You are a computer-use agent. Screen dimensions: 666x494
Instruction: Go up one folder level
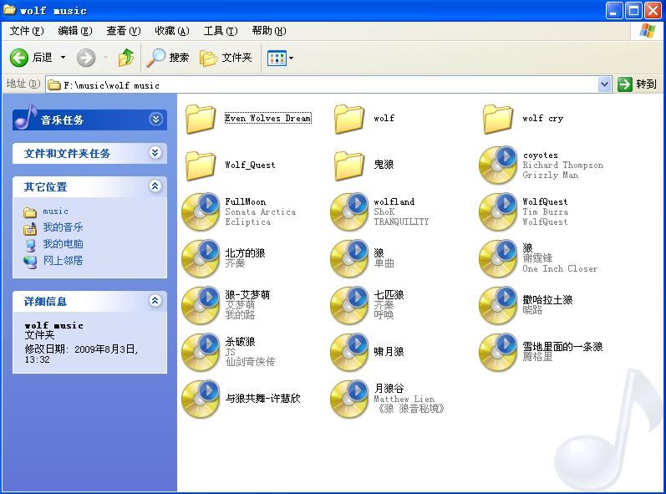pos(125,58)
